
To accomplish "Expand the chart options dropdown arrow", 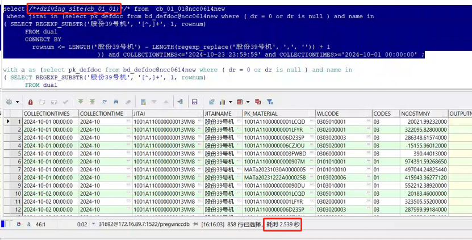I will pos(231,102).
